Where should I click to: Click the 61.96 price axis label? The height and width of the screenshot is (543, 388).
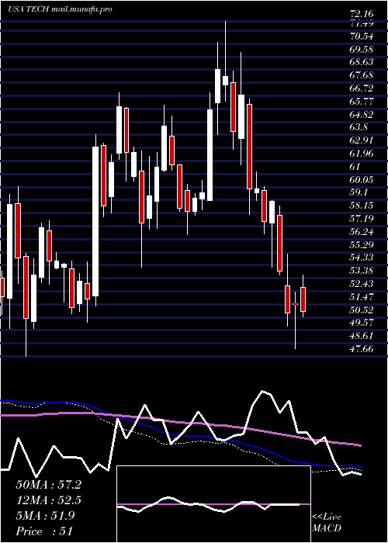(362, 154)
